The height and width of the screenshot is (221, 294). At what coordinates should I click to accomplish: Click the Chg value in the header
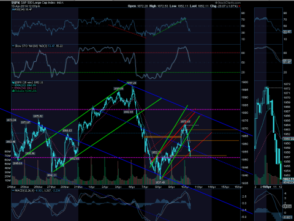[227, 6]
